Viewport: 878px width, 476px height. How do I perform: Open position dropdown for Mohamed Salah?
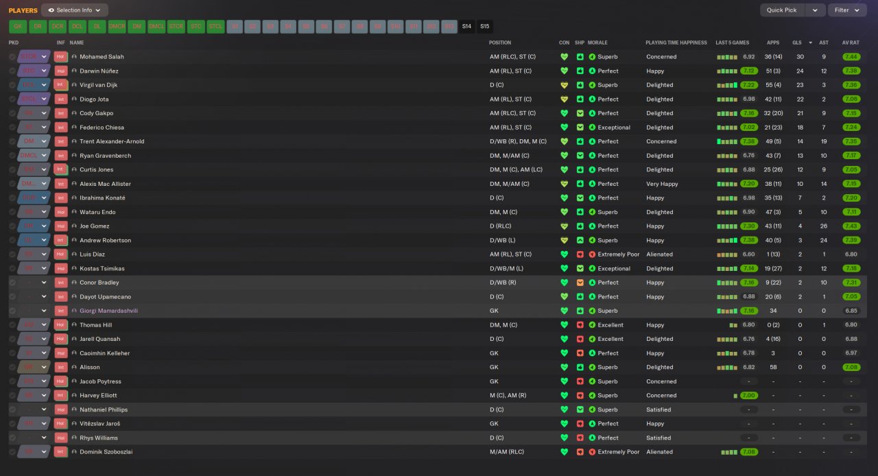pyautogui.click(x=45, y=57)
